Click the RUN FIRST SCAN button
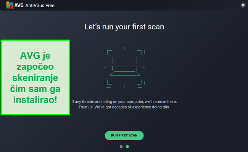Viewport: 248px width, 152px height. 124,135
